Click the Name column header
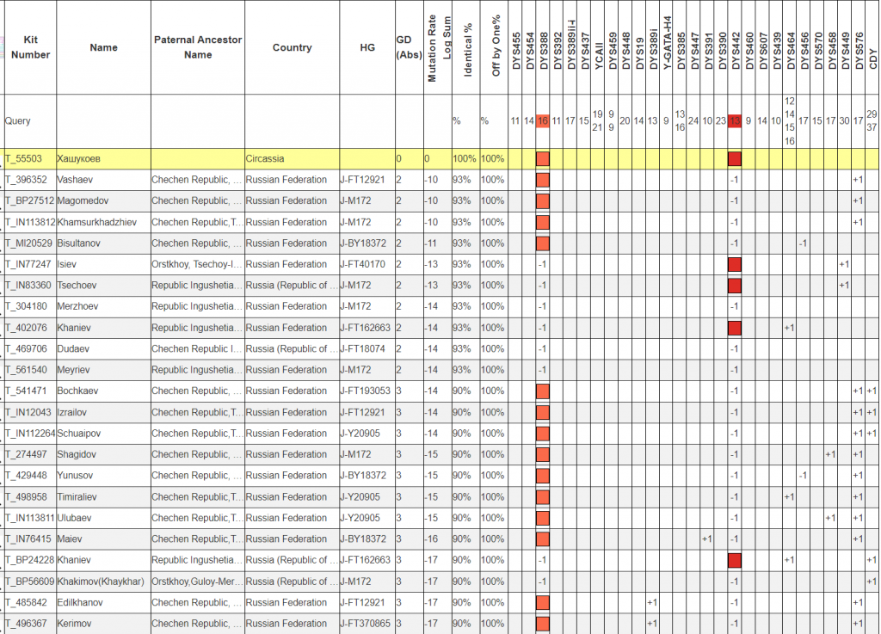881x634 pixels. click(103, 47)
